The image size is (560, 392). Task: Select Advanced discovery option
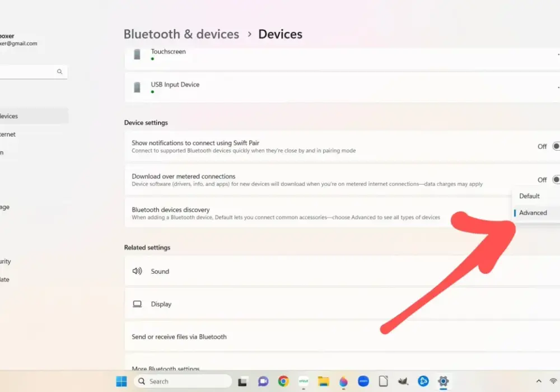[x=536, y=213]
